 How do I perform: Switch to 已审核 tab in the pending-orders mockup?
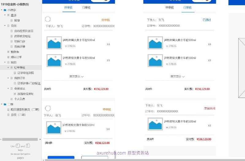(86, 7)
